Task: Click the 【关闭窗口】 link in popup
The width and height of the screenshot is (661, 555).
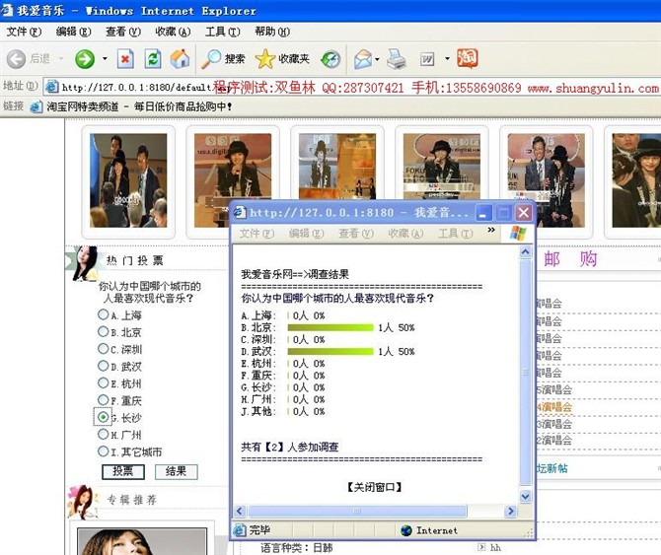Action: point(374,487)
